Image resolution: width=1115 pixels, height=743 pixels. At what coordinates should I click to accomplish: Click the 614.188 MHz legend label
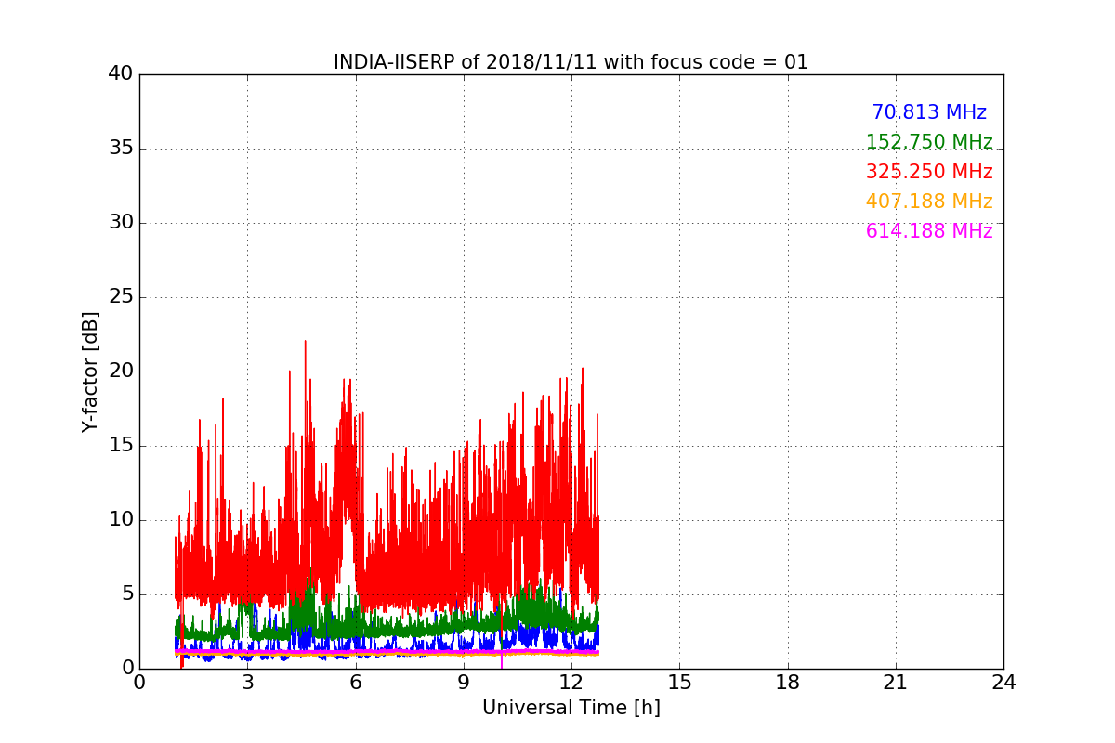click(x=929, y=231)
